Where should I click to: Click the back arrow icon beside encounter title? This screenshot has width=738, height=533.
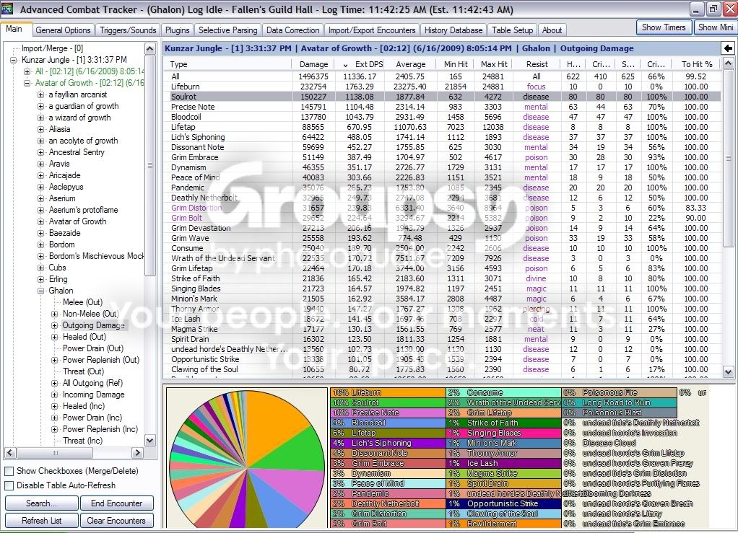[x=728, y=48]
